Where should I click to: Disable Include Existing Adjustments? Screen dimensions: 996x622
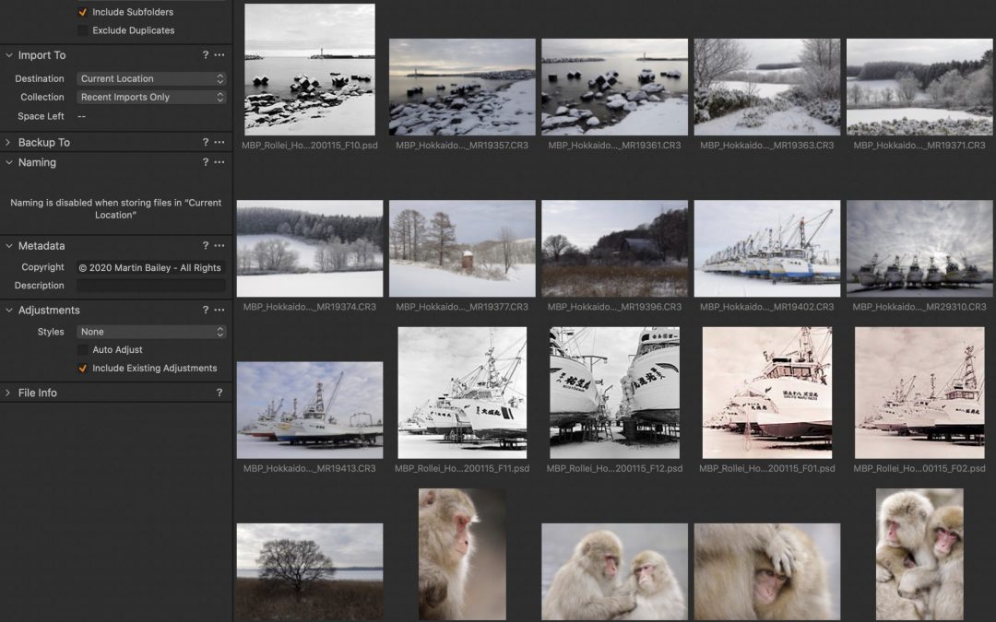83,369
